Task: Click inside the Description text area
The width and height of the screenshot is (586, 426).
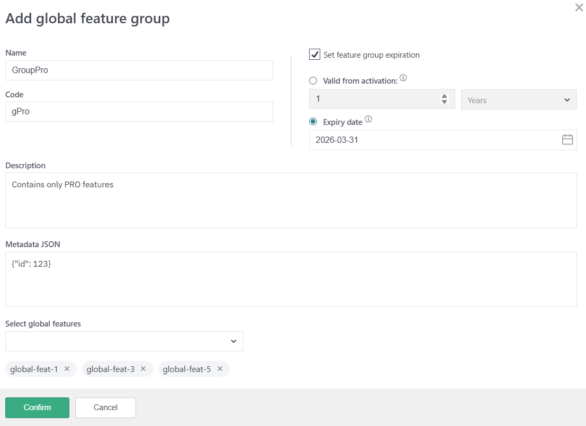Action: click(291, 200)
